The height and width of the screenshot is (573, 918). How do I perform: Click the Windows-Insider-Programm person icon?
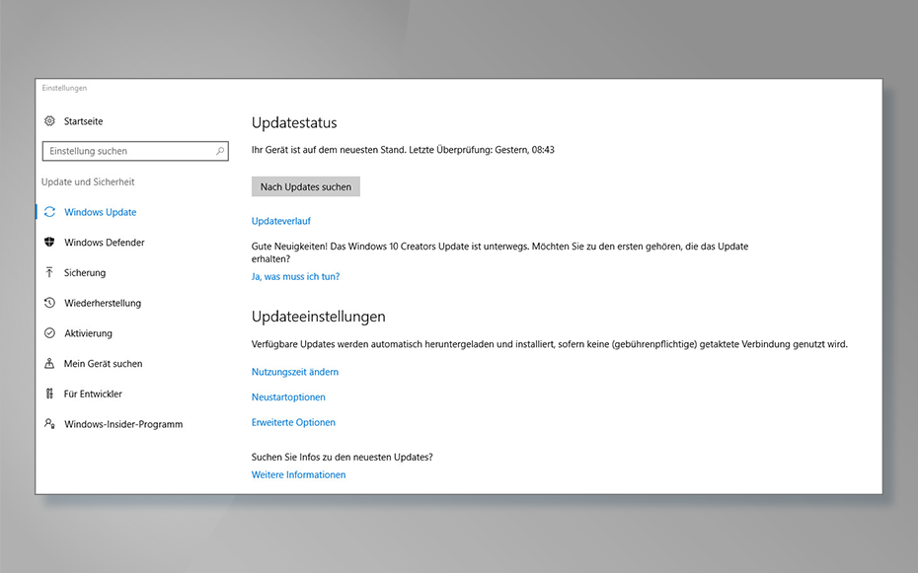click(49, 423)
